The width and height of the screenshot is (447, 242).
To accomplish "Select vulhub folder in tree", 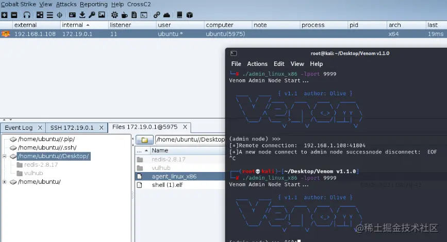I will [x=34, y=173].
